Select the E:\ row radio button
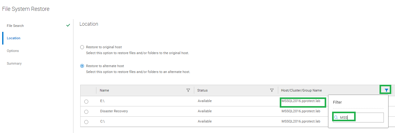Screen dimensions: 395x133 [86, 101]
